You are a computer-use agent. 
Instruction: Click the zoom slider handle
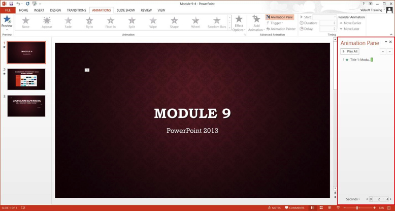pyautogui.click(x=357, y=208)
